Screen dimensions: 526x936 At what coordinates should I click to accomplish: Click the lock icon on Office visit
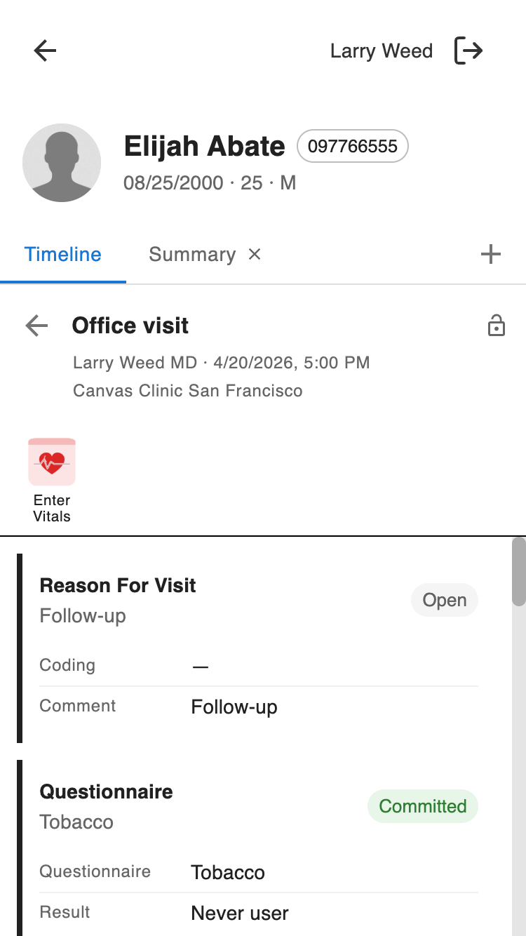[497, 326]
